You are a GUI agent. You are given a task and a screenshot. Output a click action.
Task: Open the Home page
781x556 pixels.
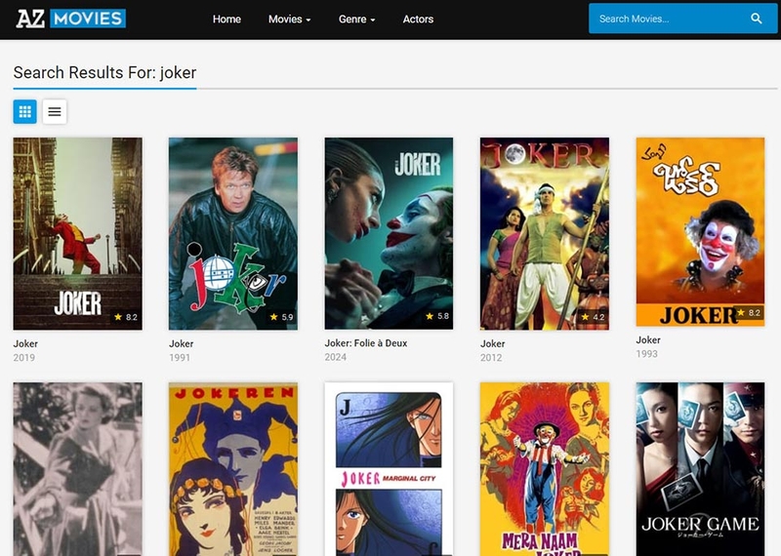(x=226, y=20)
